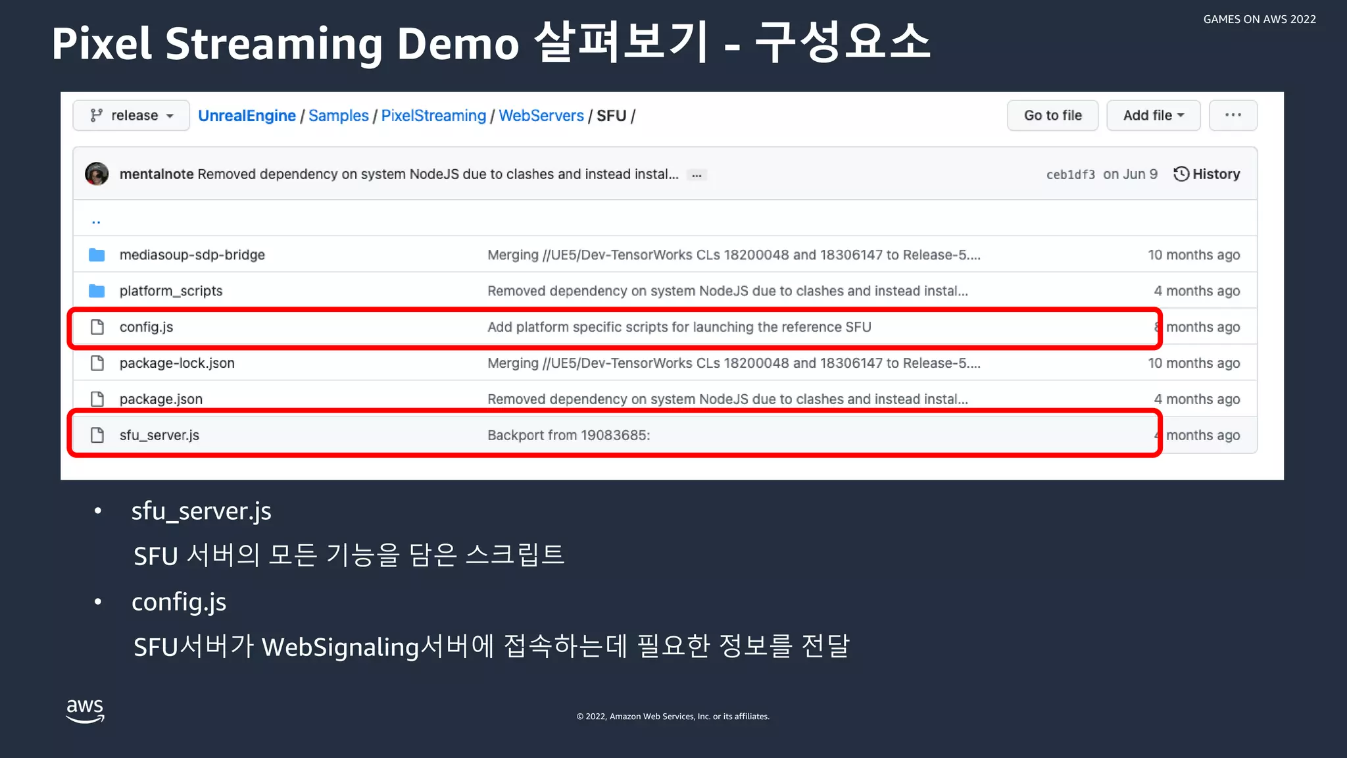Click the git branch icon
Viewport: 1347px width, 758px height.
tap(97, 115)
